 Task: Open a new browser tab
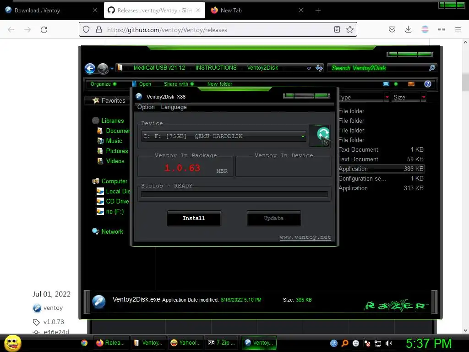tap(318, 11)
